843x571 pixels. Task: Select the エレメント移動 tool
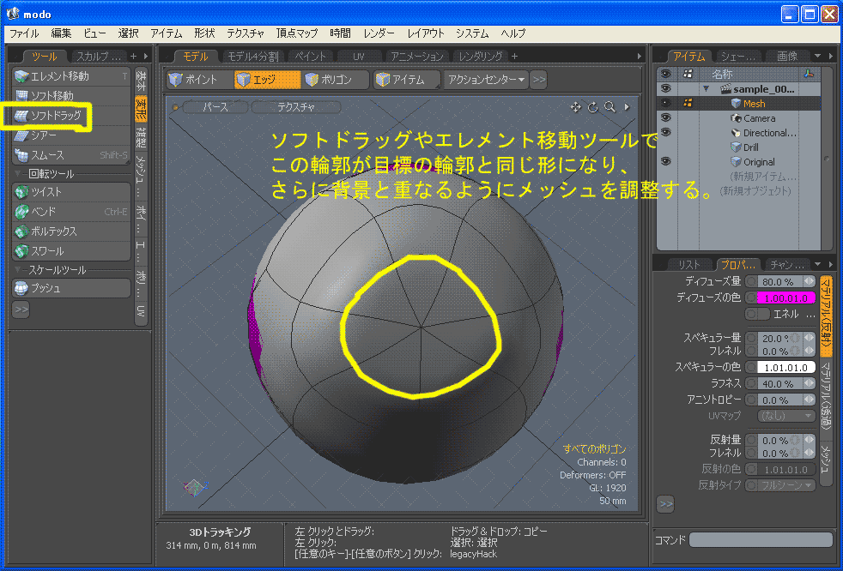click(70, 76)
